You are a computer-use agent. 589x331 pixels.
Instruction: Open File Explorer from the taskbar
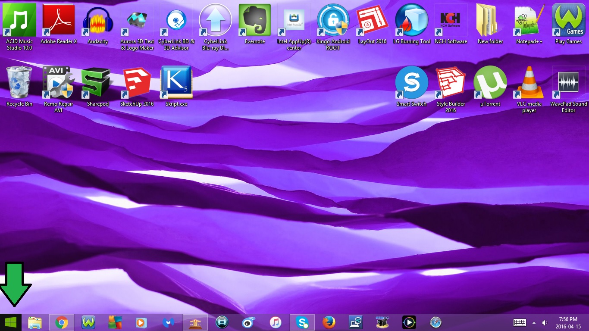click(x=35, y=322)
